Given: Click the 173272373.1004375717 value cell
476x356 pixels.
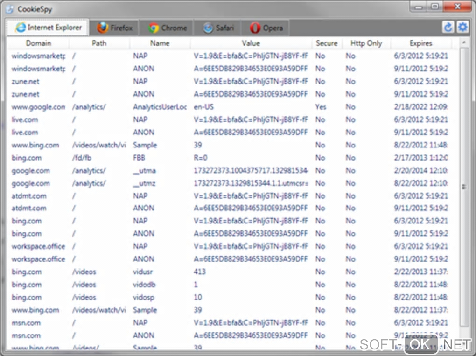Looking at the screenshot, I should click(x=251, y=171).
